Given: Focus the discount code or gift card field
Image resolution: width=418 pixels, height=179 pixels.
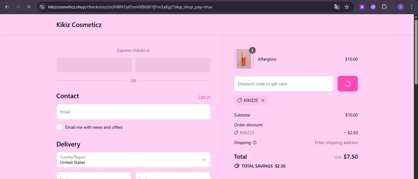Looking at the screenshot, I should (x=284, y=84).
